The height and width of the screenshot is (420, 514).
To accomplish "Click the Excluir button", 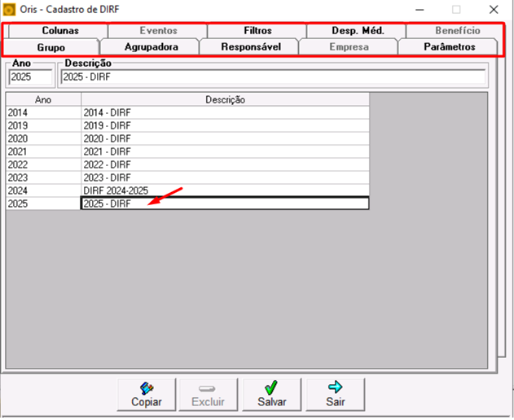I will (x=209, y=395).
